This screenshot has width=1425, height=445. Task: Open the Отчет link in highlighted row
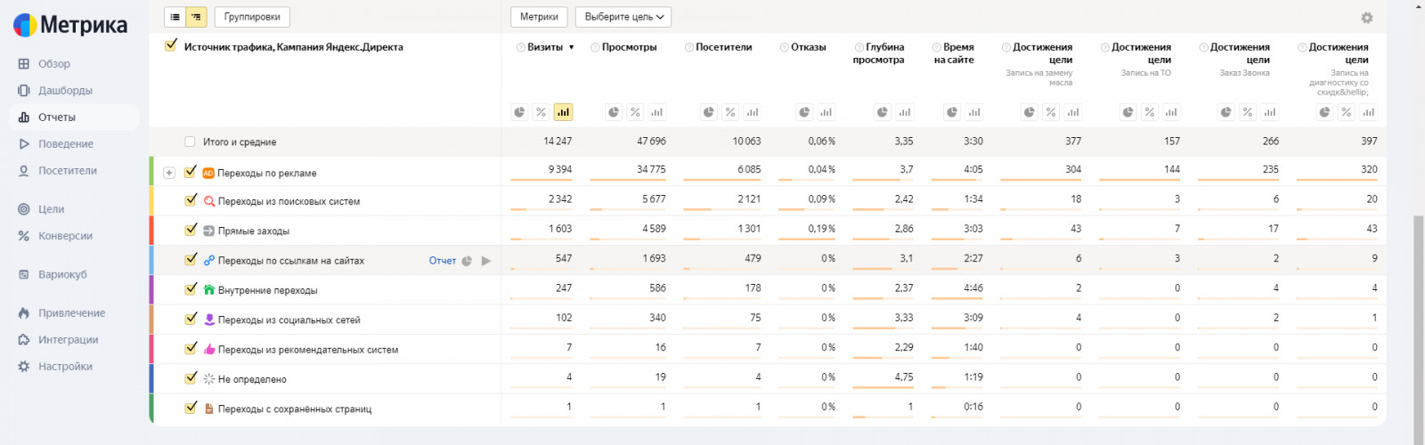442,261
